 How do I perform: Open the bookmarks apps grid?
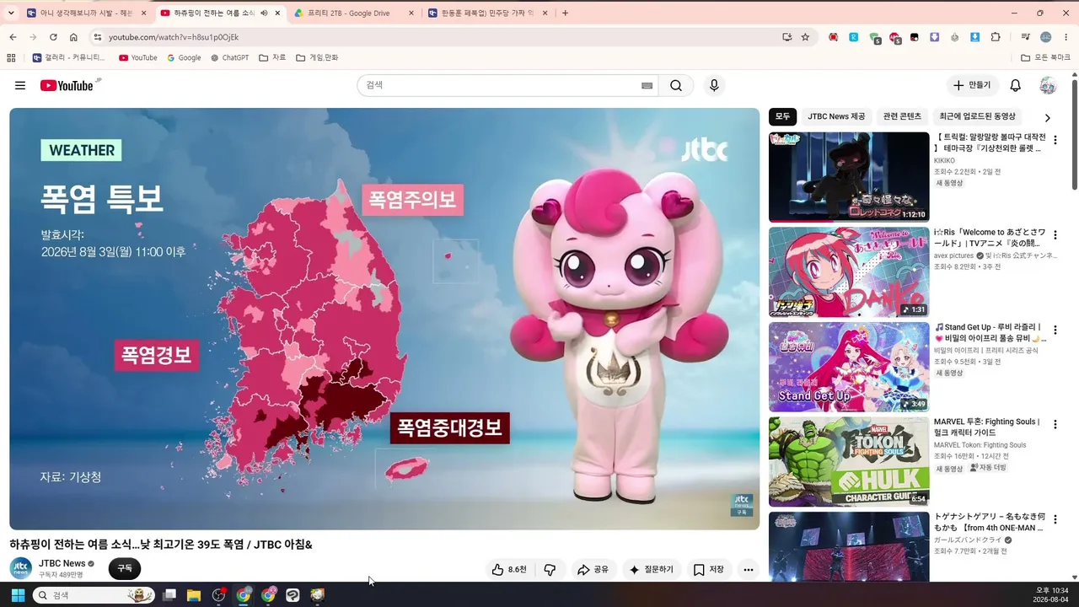click(x=11, y=58)
